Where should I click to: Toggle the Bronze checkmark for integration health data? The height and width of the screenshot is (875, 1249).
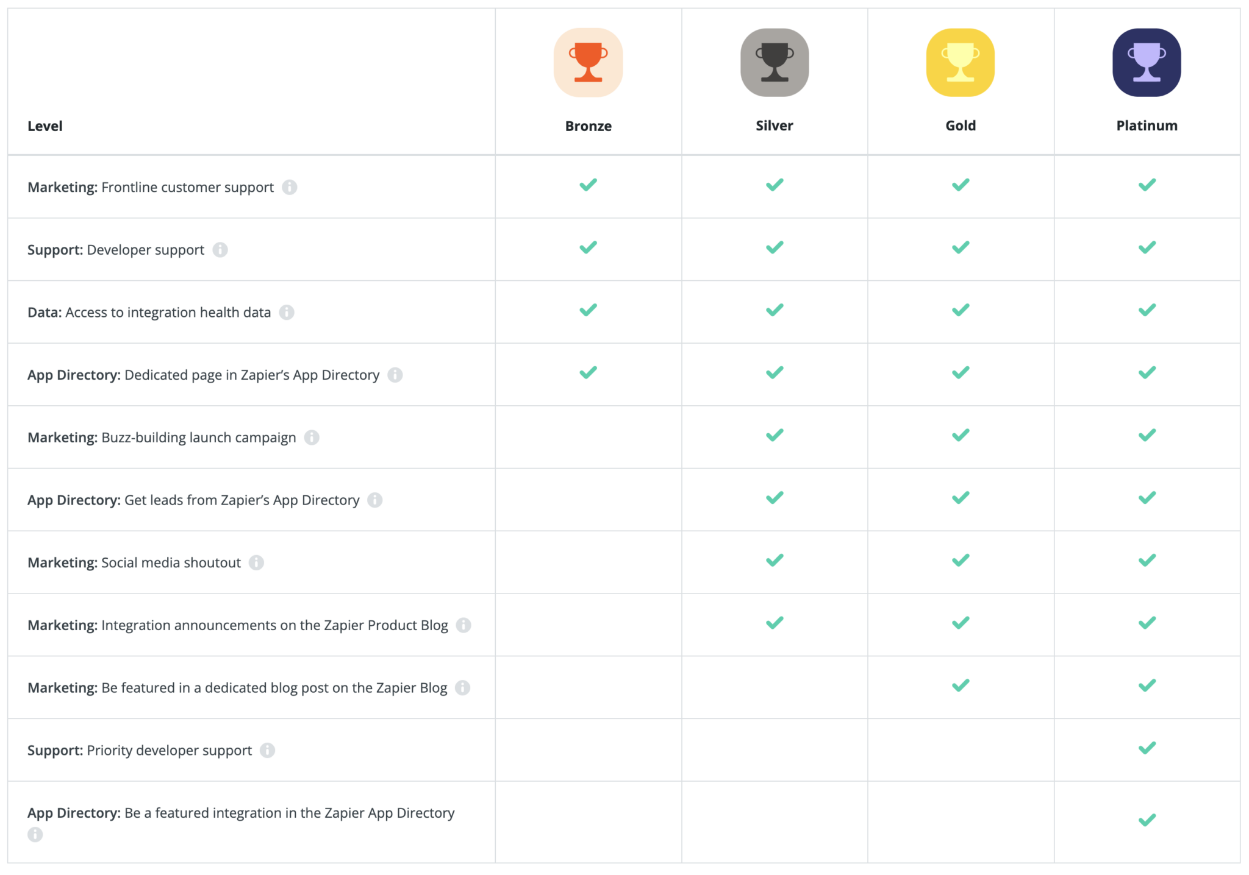[x=588, y=310]
